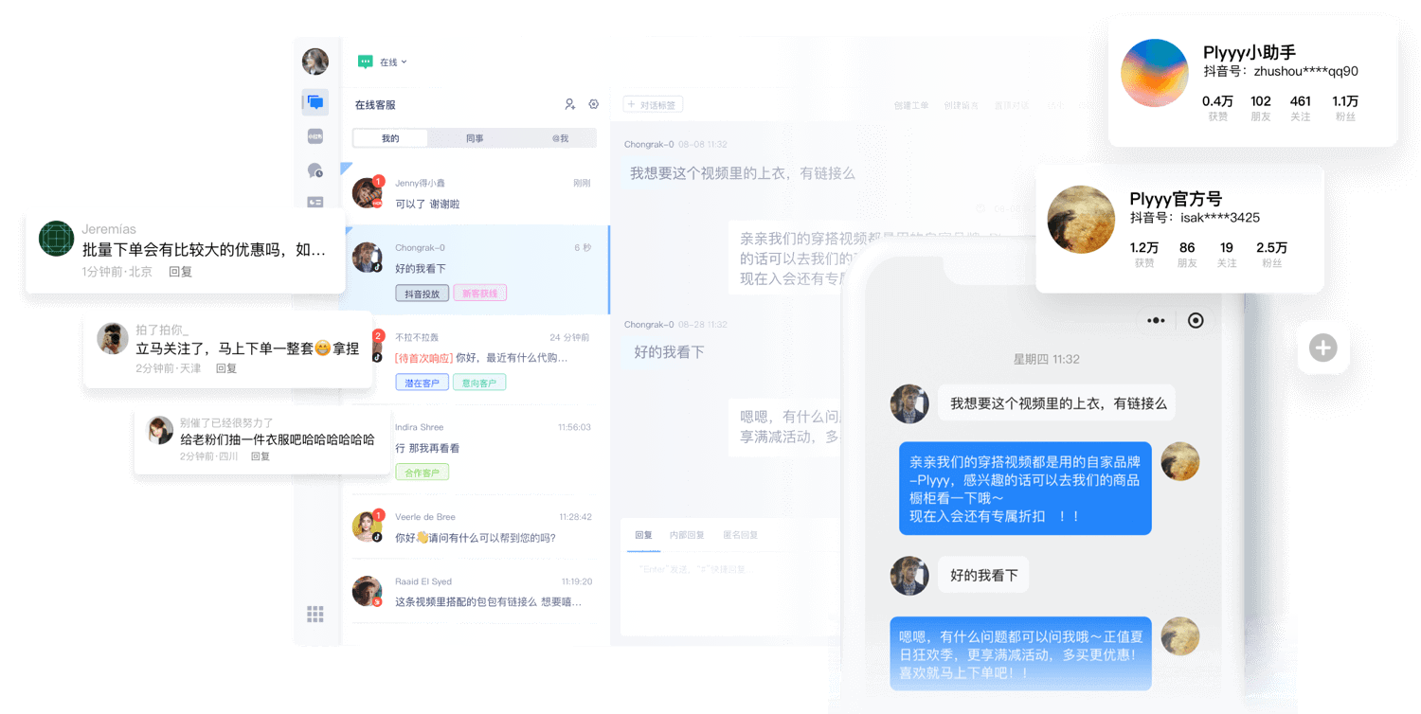Open the blue chat conversations sidebar icon

coord(315,102)
